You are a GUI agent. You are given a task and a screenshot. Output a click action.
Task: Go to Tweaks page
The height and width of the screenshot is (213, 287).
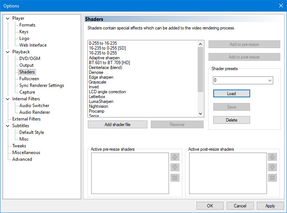click(19, 146)
